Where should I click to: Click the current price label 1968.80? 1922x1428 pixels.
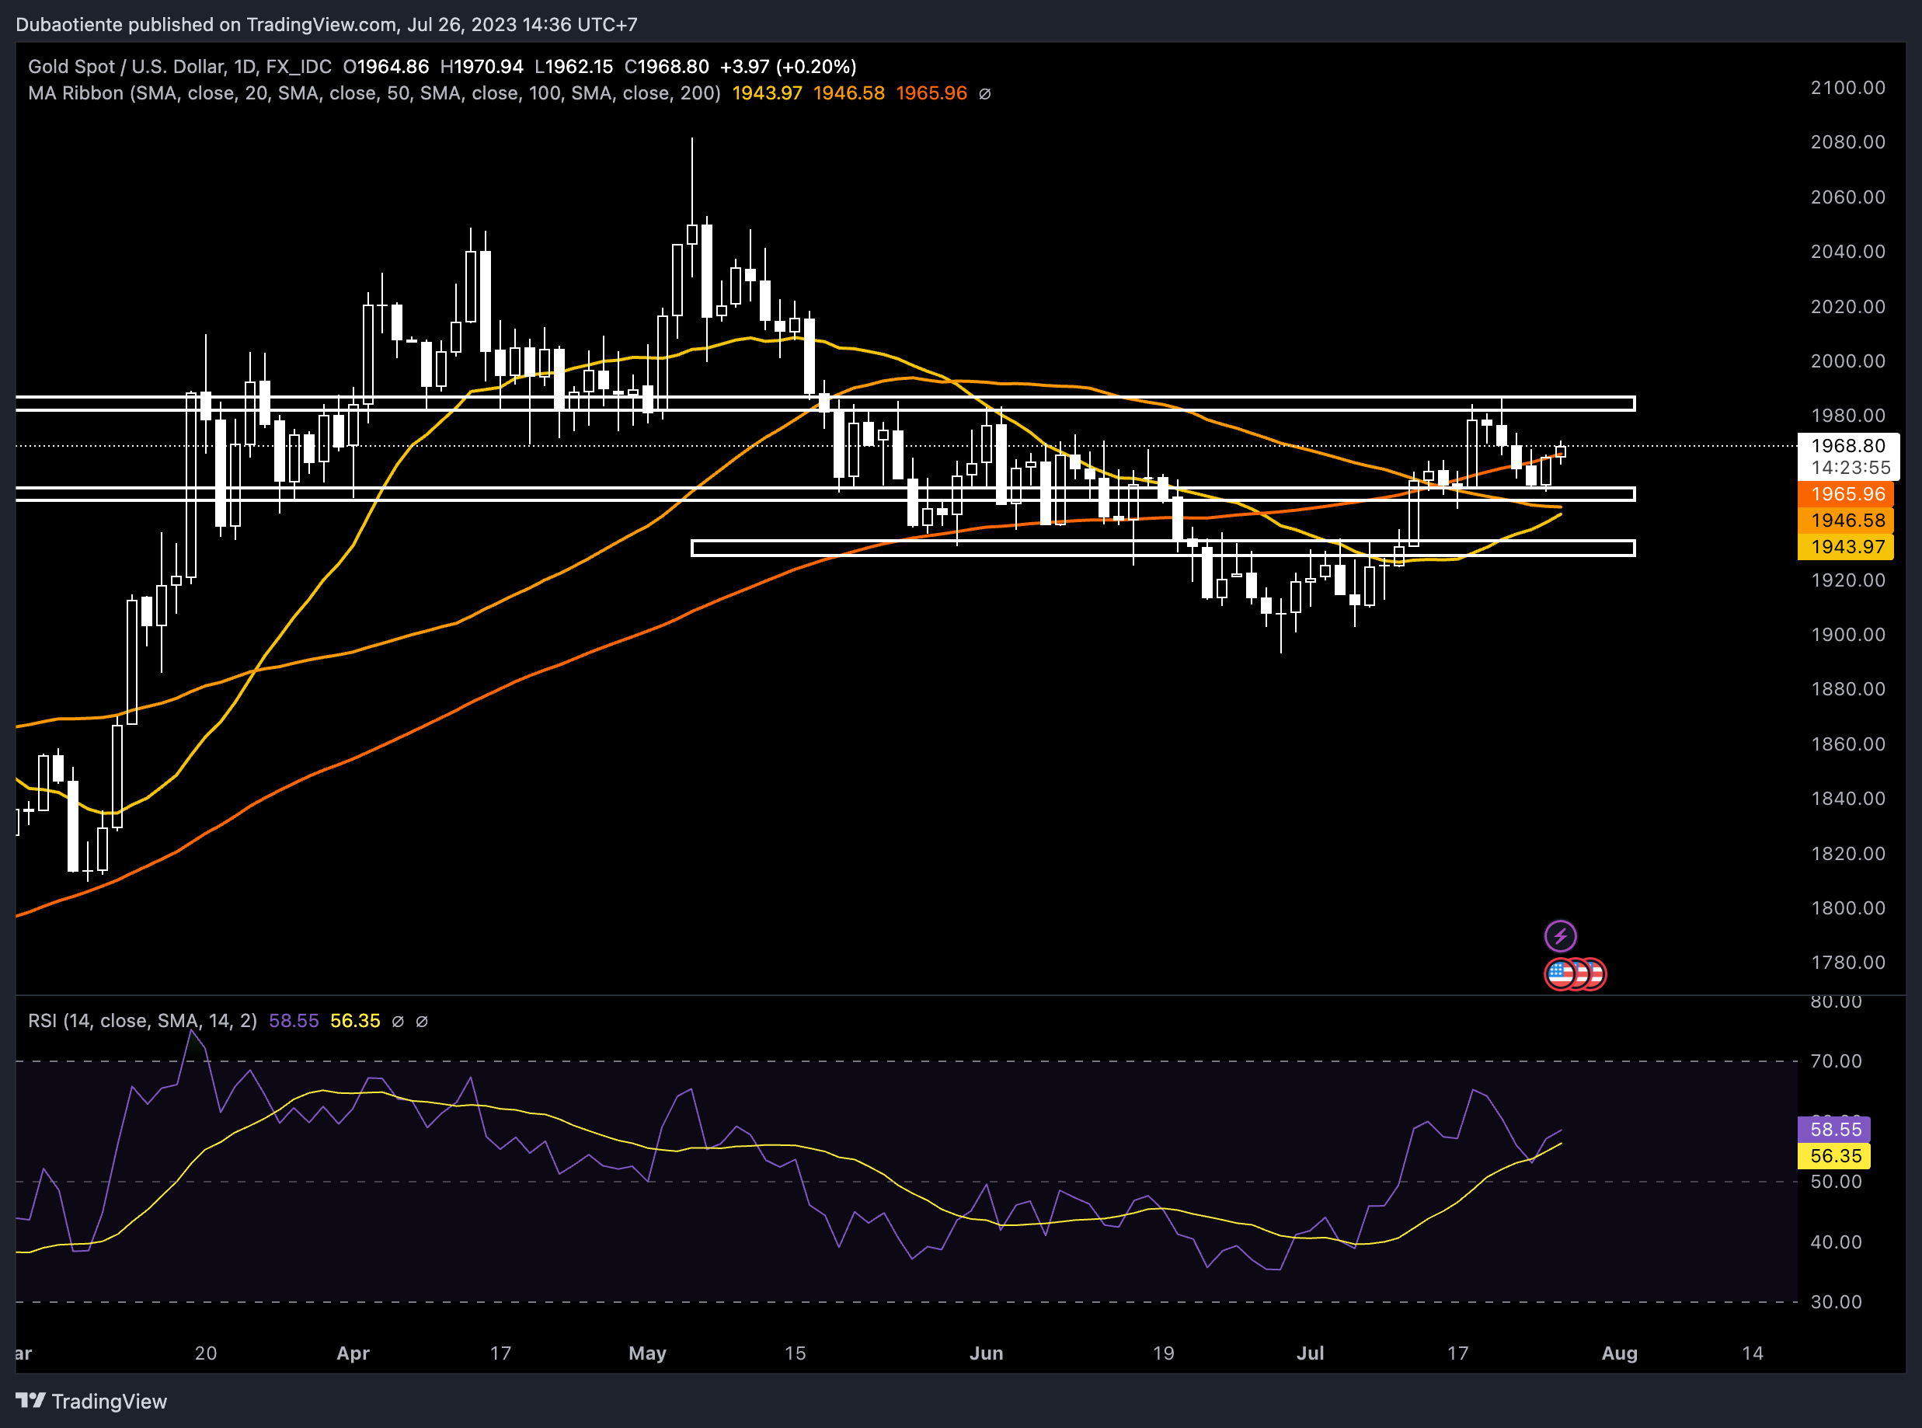pyautogui.click(x=1847, y=445)
